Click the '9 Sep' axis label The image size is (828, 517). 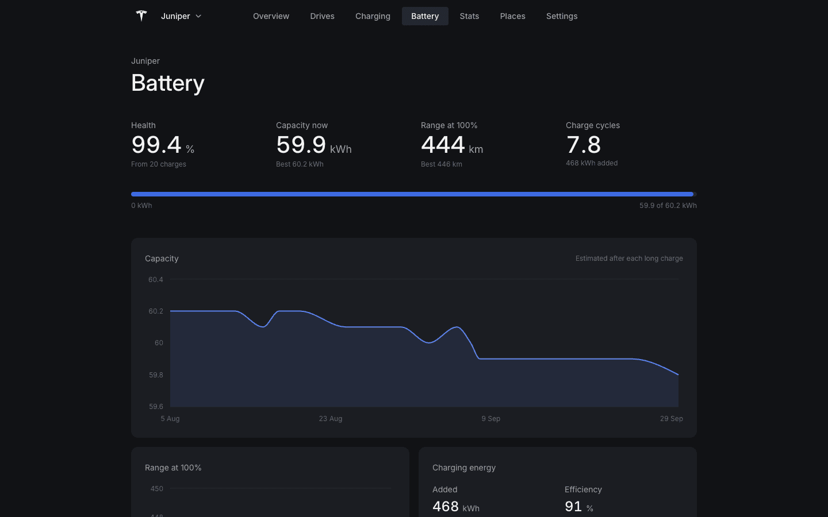[491, 419]
